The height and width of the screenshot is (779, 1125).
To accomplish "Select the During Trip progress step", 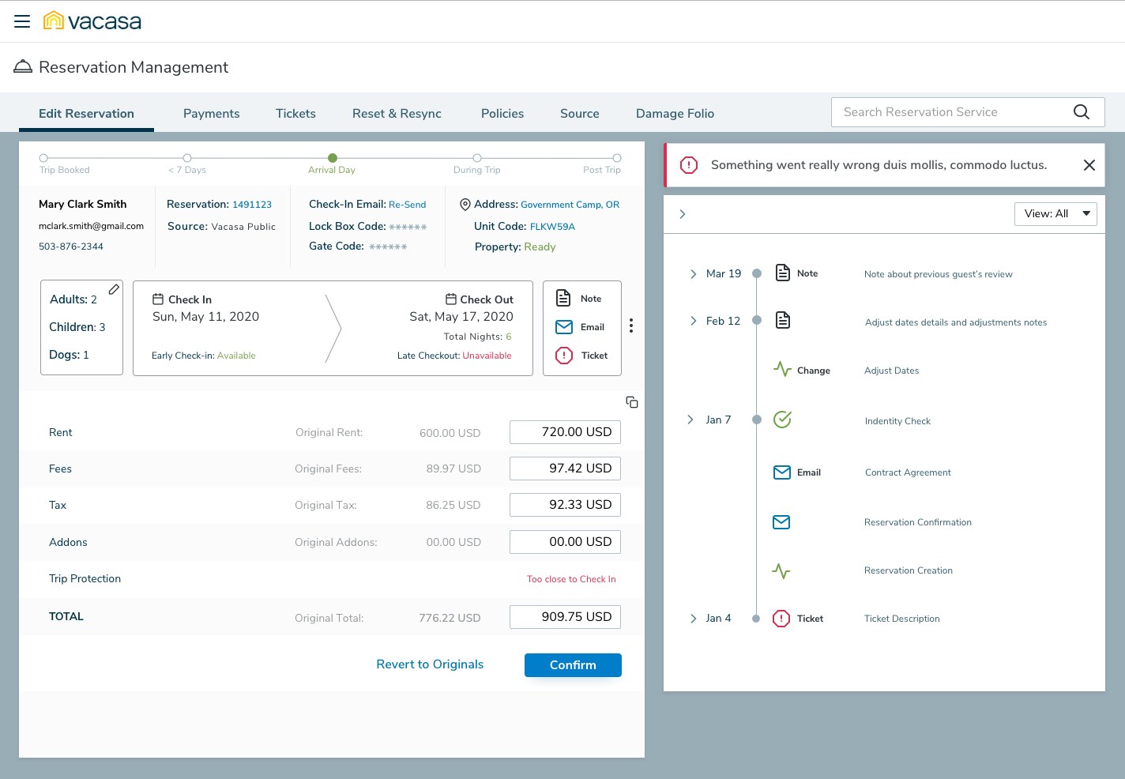I will pyautogui.click(x=477, y=158).
